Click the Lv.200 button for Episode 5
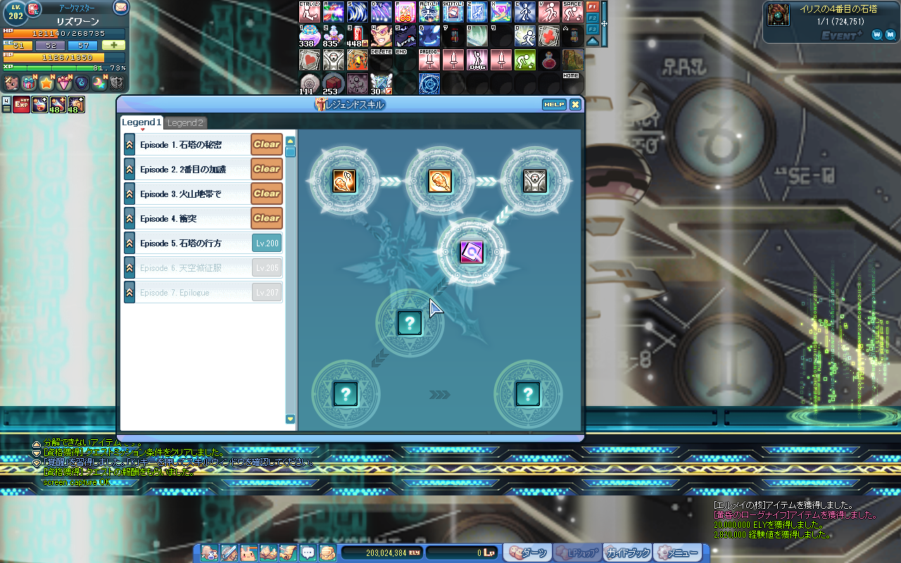This screenshot has height=563, width=901. (267, 243)
